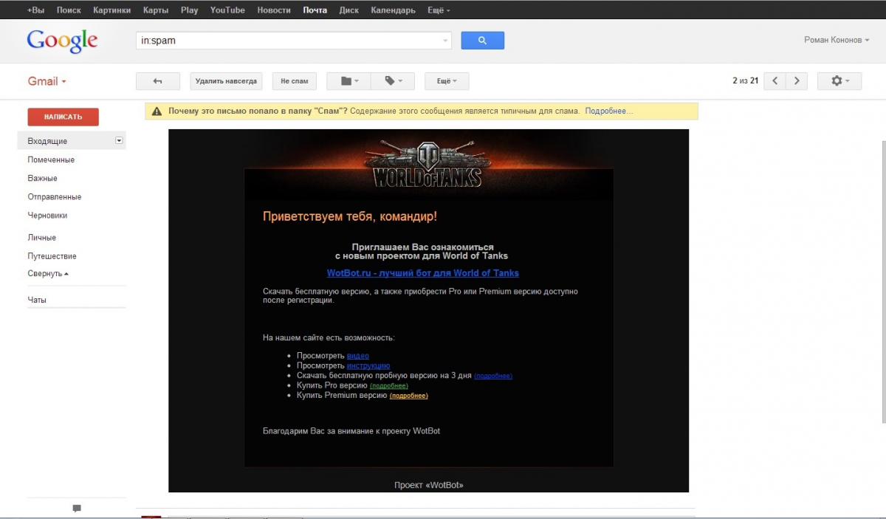Screen dimensions: 886x519
Task: Click the chat bubble icon at bottom left
Action: (77, 508)
